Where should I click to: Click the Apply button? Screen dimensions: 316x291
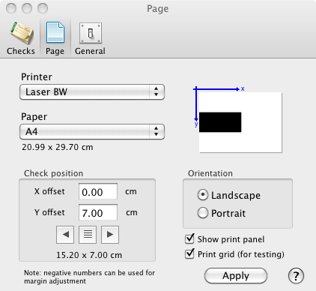pos(236,276)
